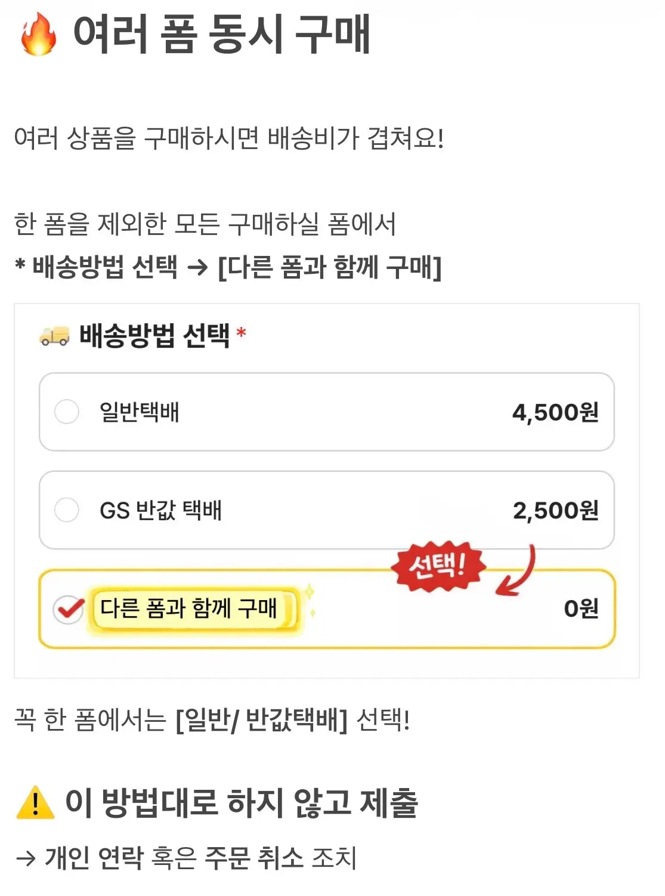Click the red curved arrow pointing down
The width and height of the screenshot is (665, 896).
518,573
